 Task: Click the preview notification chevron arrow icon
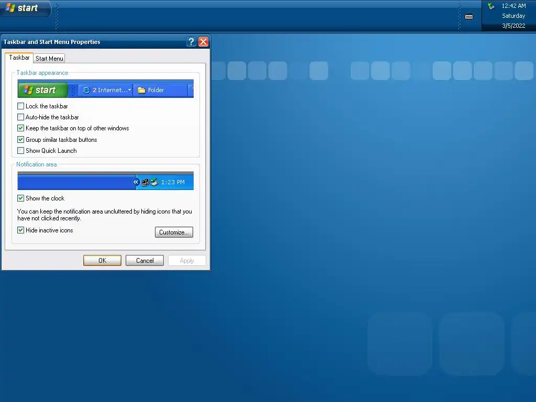[136, 182]
